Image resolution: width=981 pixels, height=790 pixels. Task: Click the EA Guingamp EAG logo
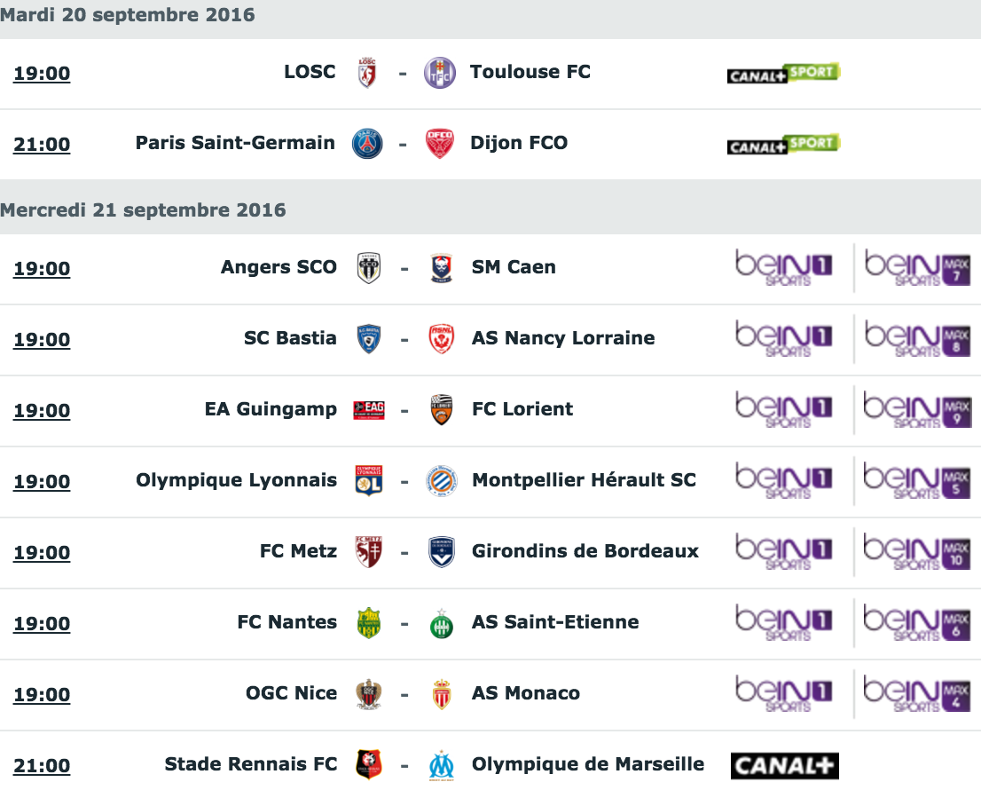click(x=369, y=410)
